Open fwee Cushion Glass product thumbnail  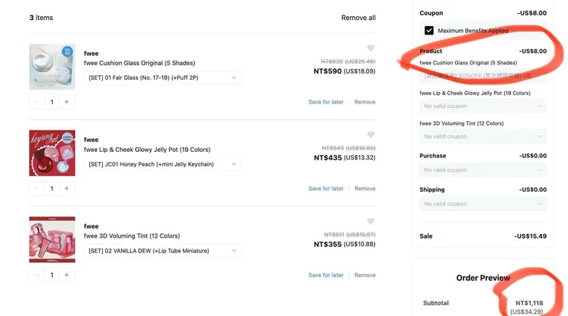52,67
